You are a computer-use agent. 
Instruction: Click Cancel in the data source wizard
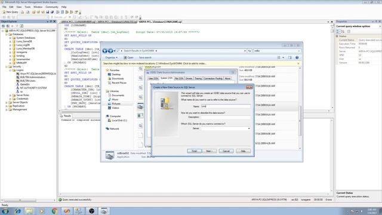click(226, 151)
